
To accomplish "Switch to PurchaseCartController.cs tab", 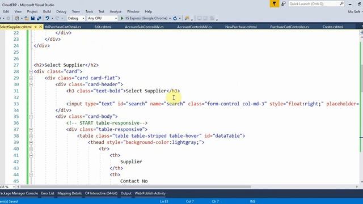I will click(289, 27).
